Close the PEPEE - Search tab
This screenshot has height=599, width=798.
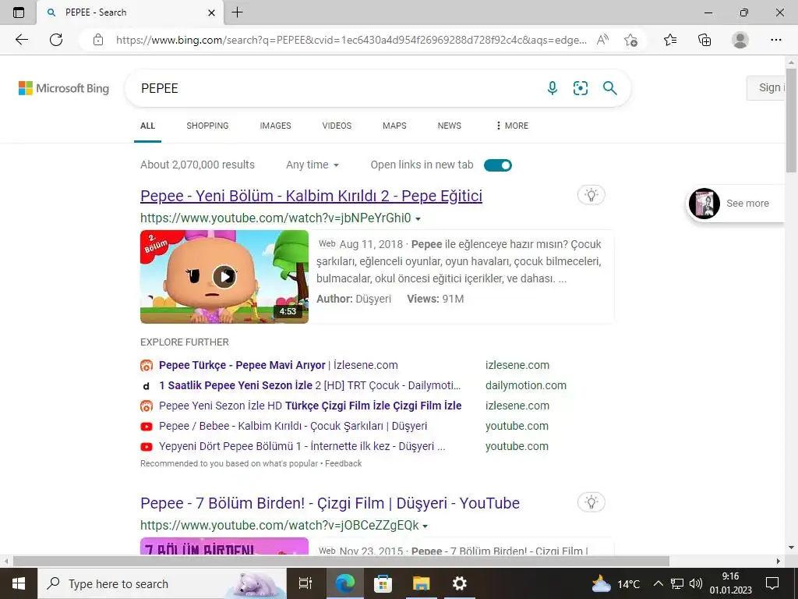click(212, 12)
